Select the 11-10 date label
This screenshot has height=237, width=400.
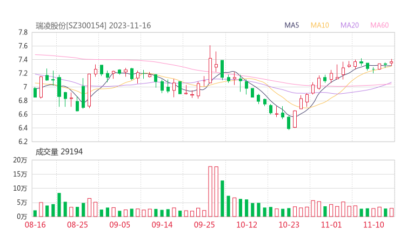click(x=374, y=225)
